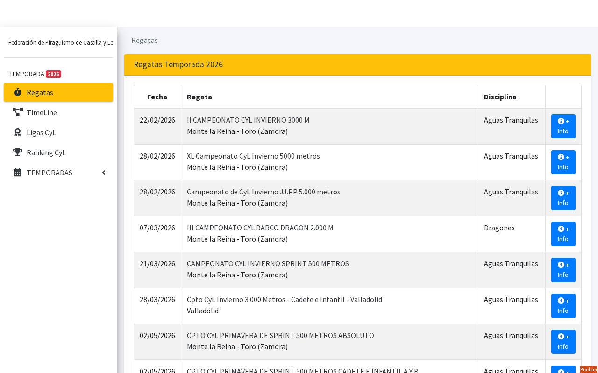Click the TimeLine diagram icon in sidebar
The image size is (598, 373).
pos(18,112)
